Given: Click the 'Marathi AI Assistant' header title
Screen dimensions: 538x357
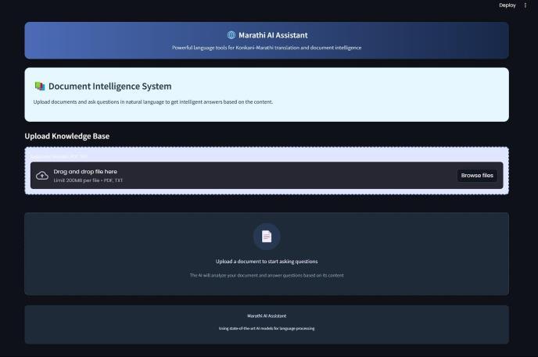Looking at the screenshot, I should [273, 35].
